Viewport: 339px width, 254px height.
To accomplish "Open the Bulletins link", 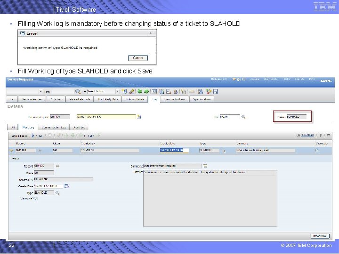I will (219, 79).
